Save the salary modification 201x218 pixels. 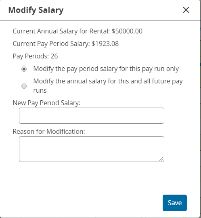coord(175,203)
